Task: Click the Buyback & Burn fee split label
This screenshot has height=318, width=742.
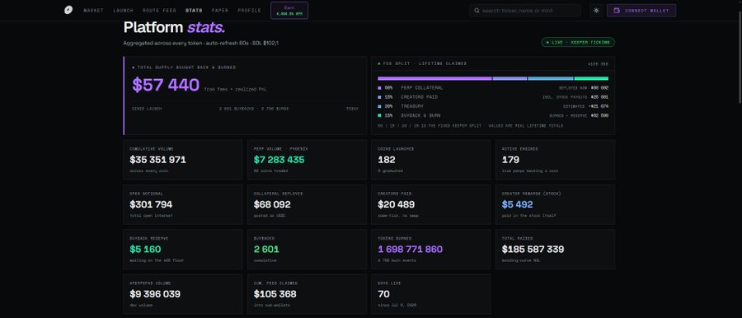Action: (x=420, y=115)
